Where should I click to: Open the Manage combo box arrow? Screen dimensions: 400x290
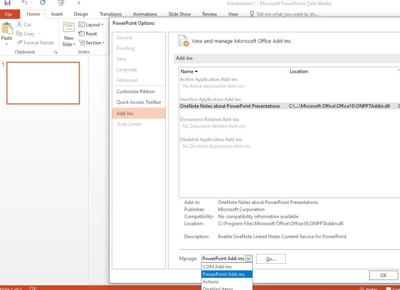(248, 259)
